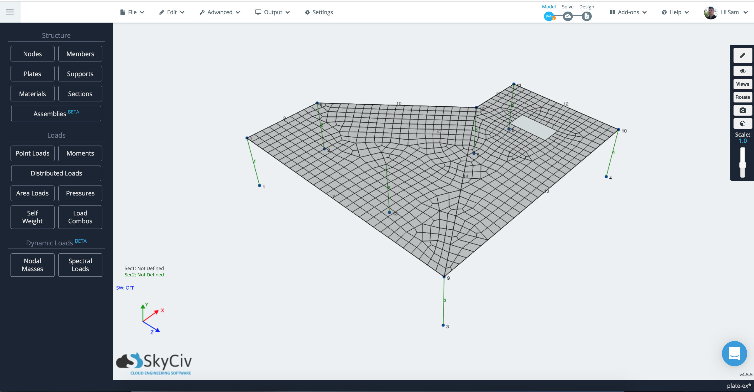
Task: Toggle the Design step indicator
Action: coord(586,16)
